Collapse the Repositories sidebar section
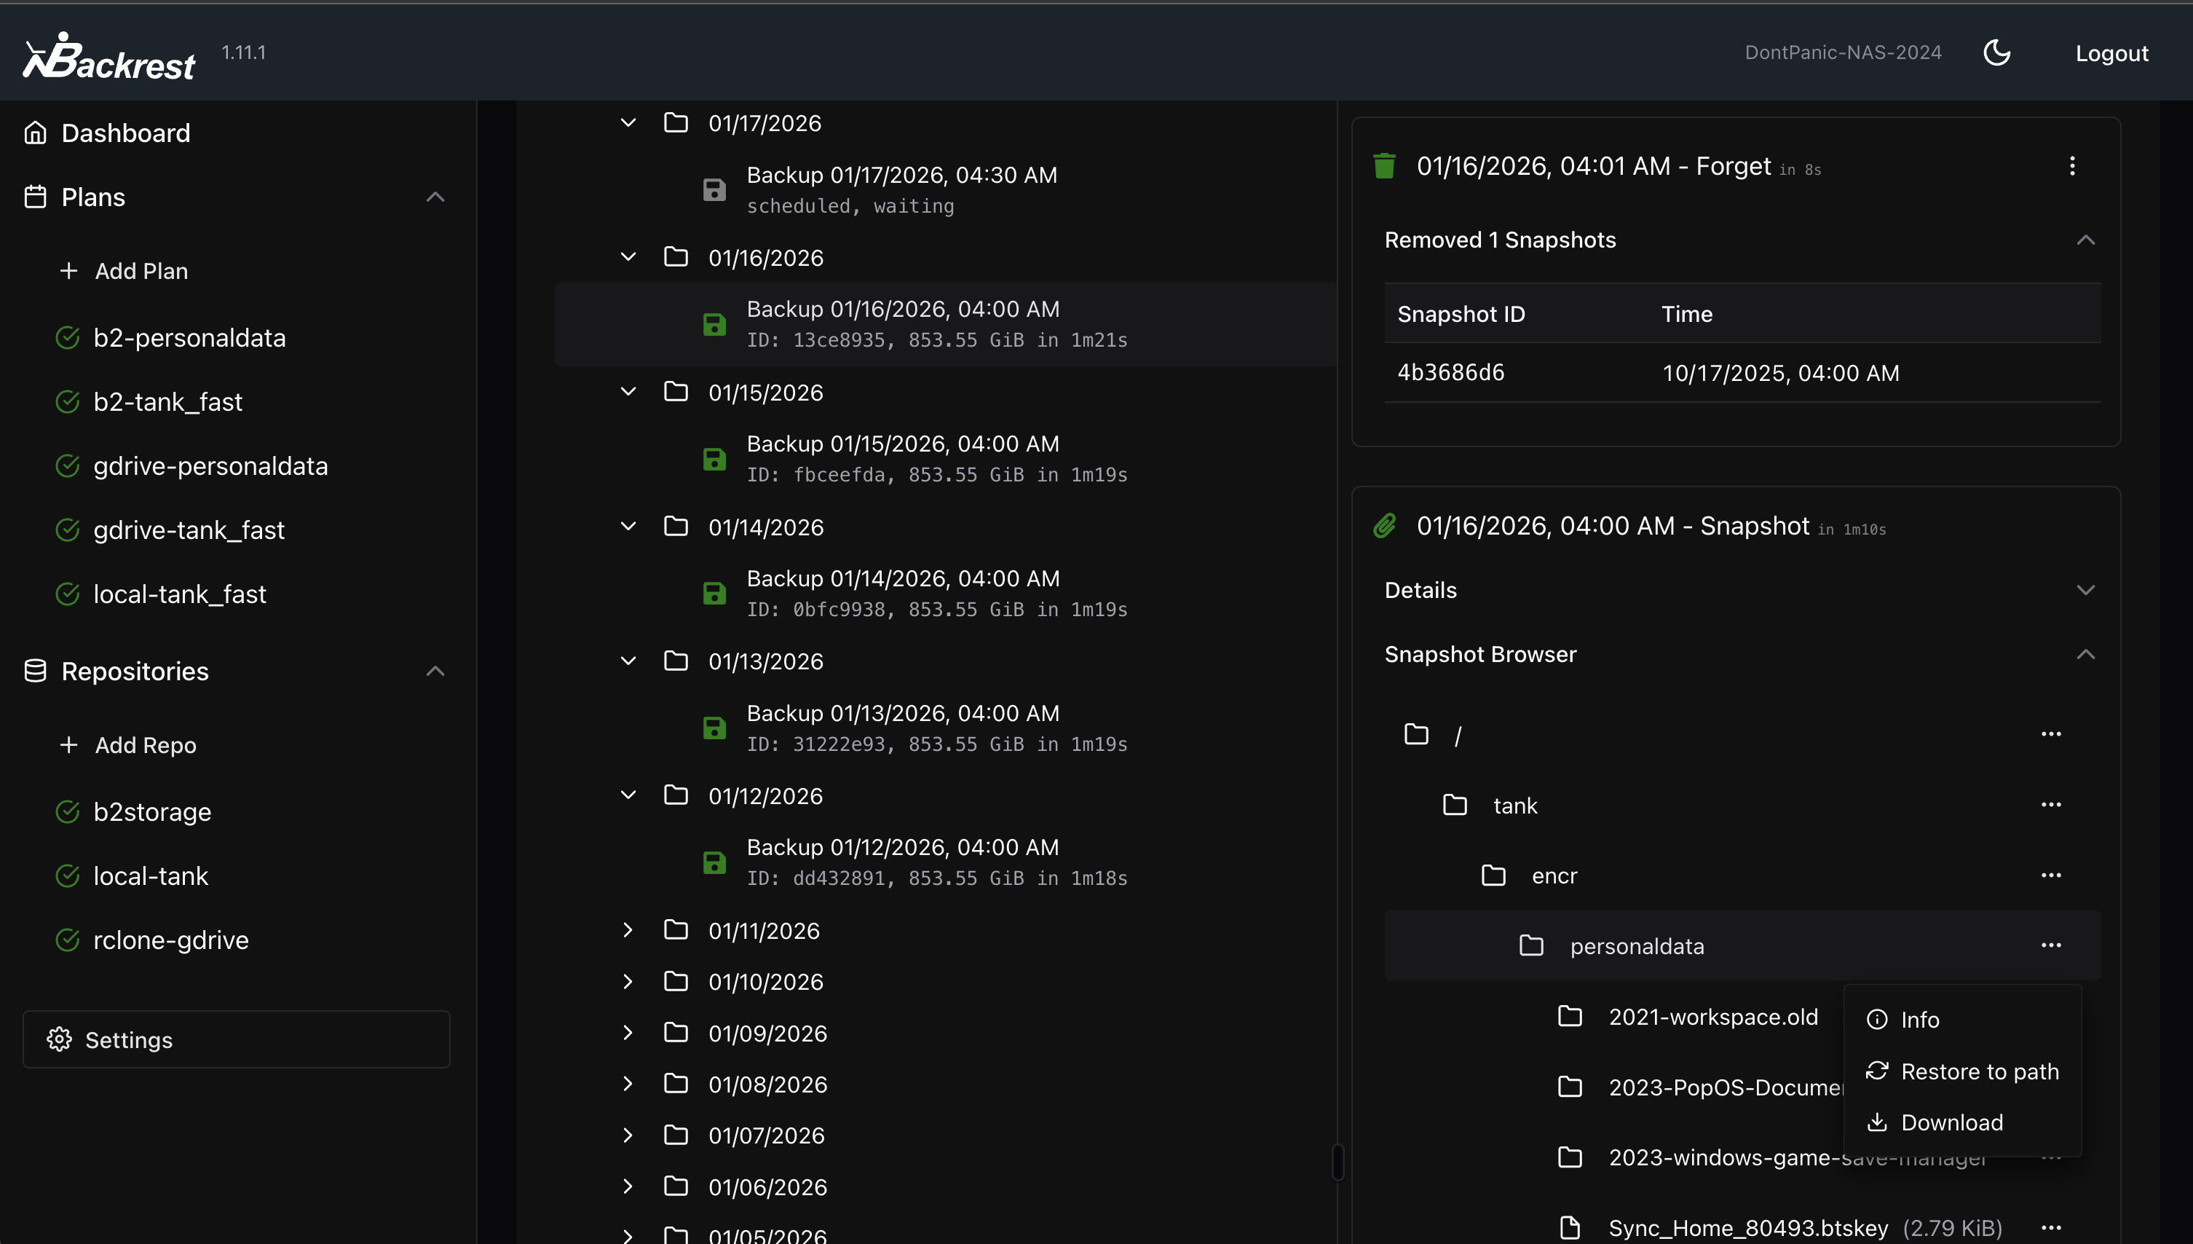 (x=435, y=672)
